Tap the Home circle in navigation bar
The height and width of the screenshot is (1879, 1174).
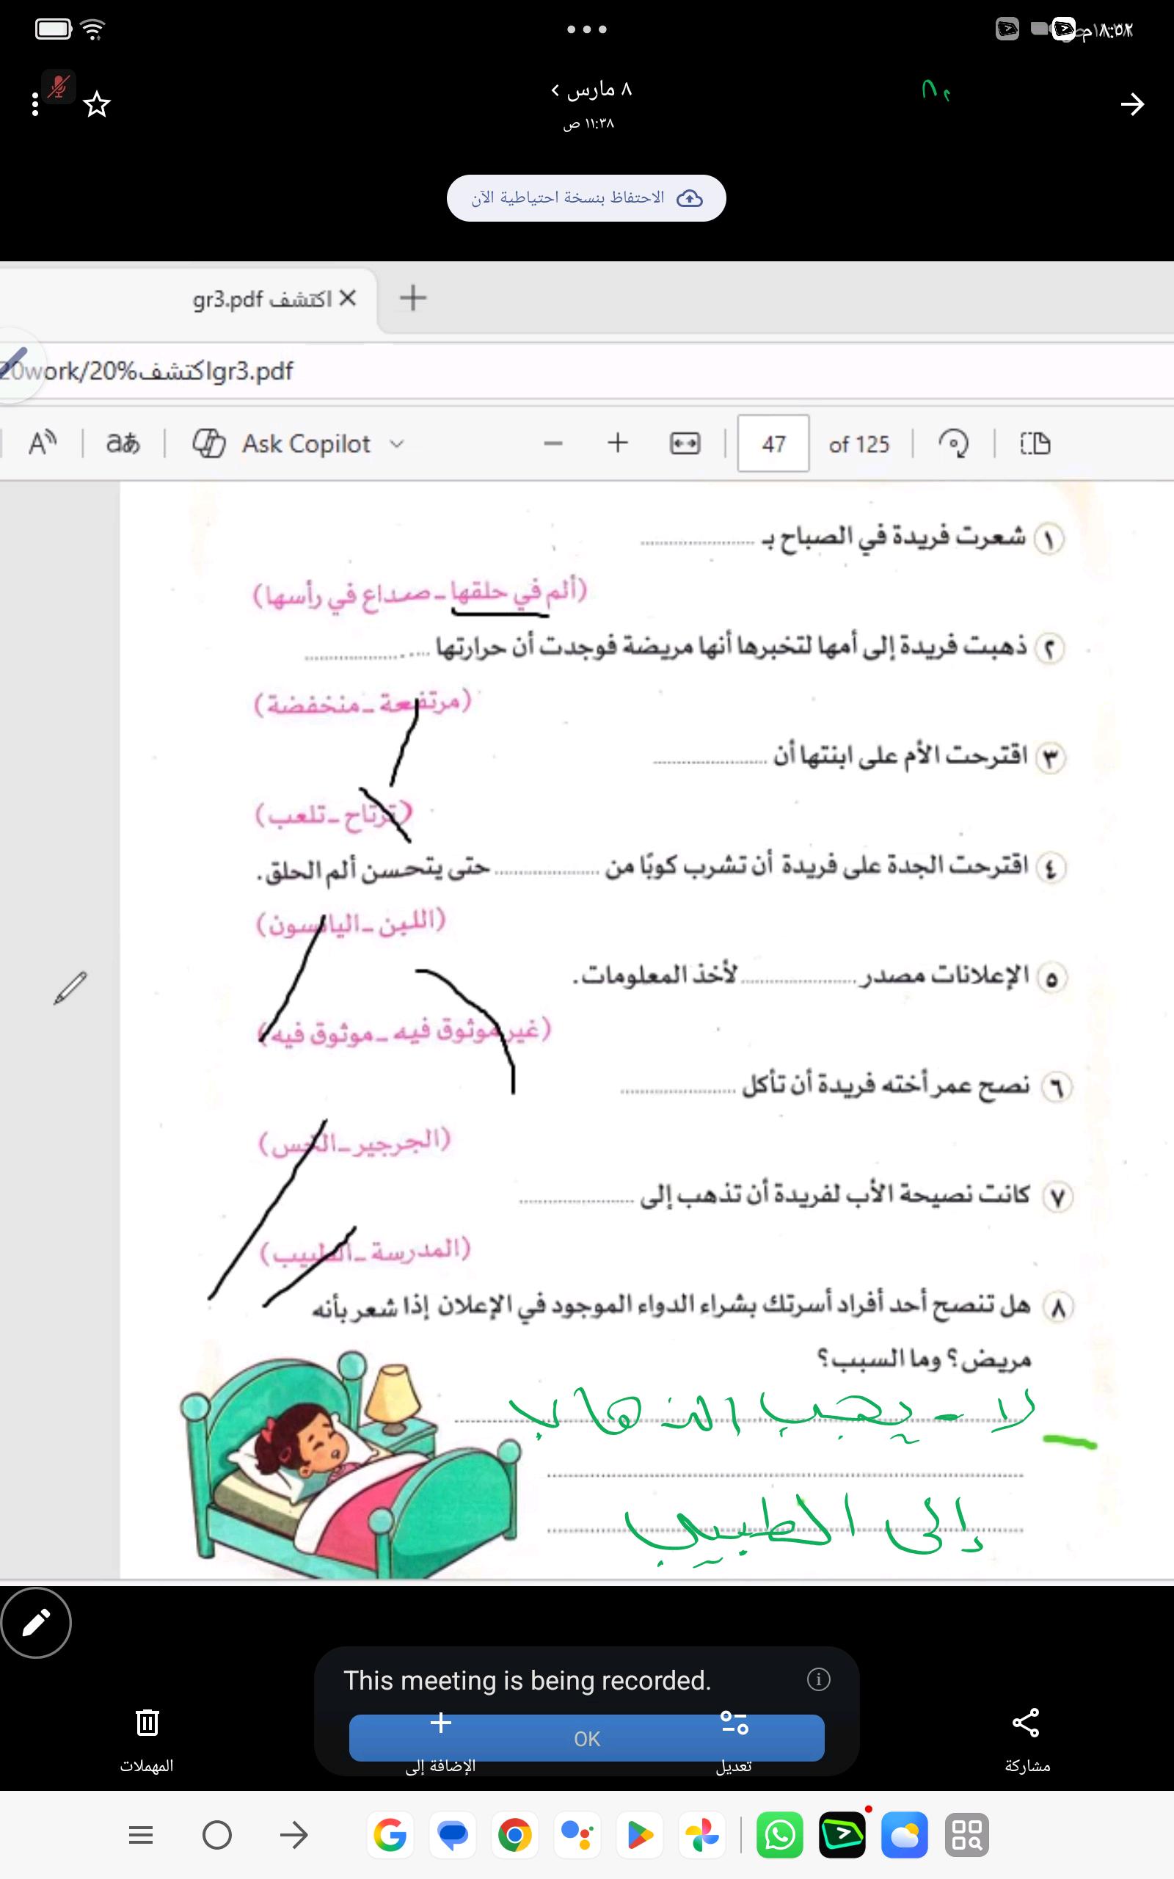[x=216, y=1835]
